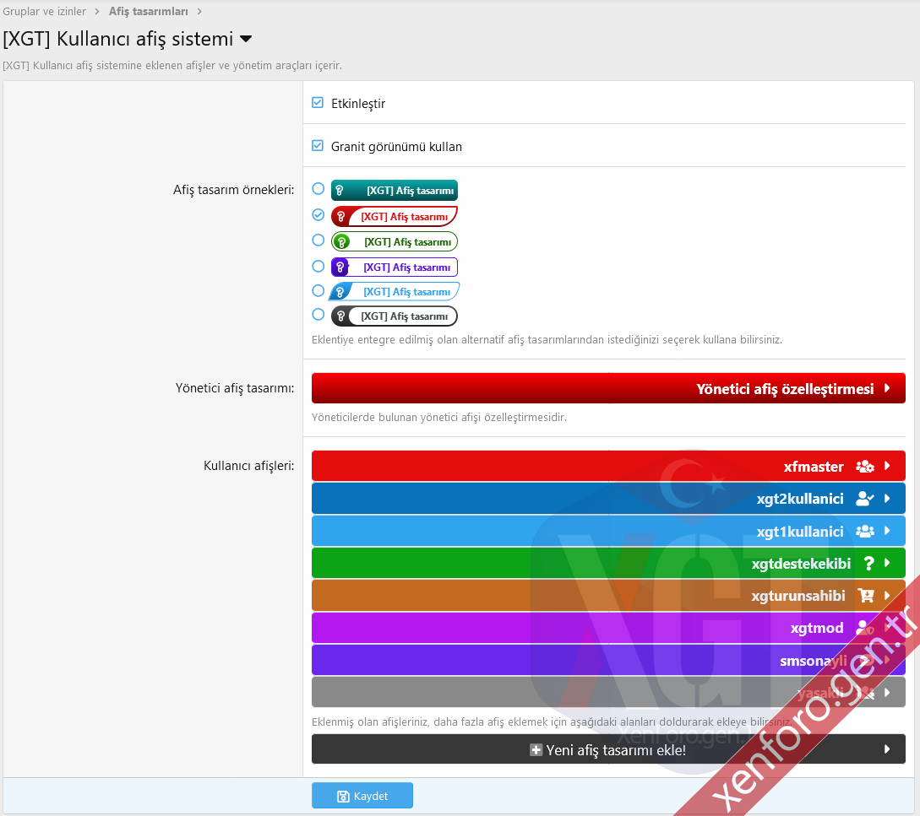Click the question icon in teal banner sample
This screenshot has width=920, height=816.
pos(340,191)
